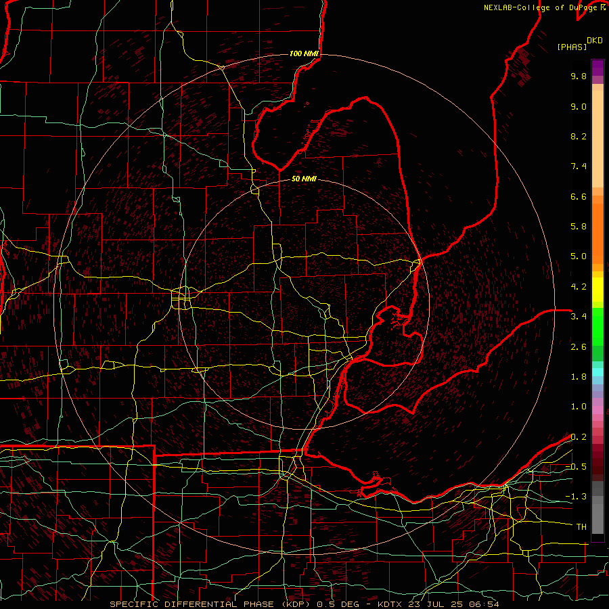
Task: Pick the pink segment near 1.0 on the color bar
Action: click(597, 410)
